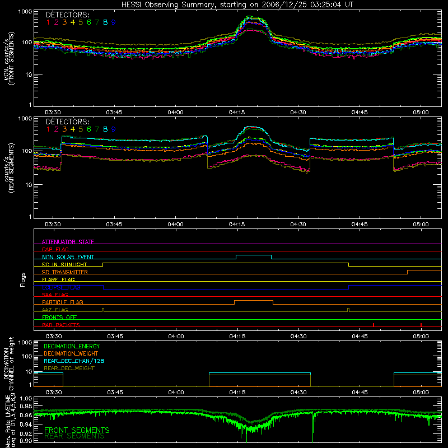Click the Flags vertical axis title

click(x=22, y=279)
